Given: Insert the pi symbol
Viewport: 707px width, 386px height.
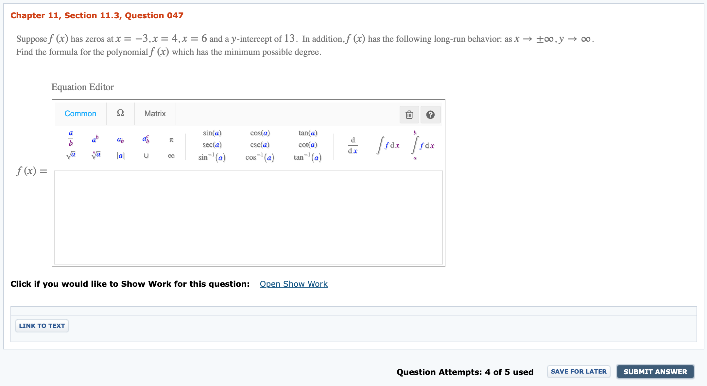Looking at the screenshot, I should tap(171, 140).
